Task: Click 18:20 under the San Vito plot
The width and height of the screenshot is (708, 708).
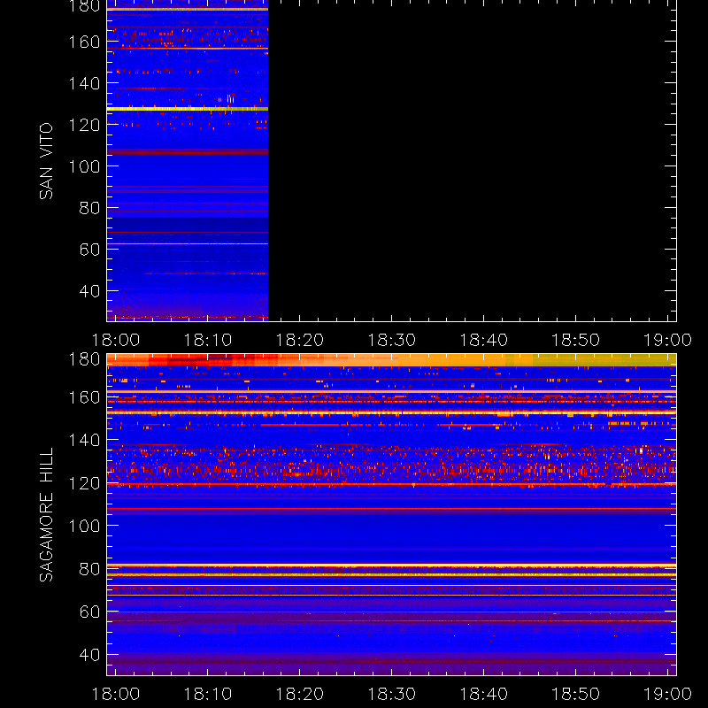Action: click(x=300, y=340)
